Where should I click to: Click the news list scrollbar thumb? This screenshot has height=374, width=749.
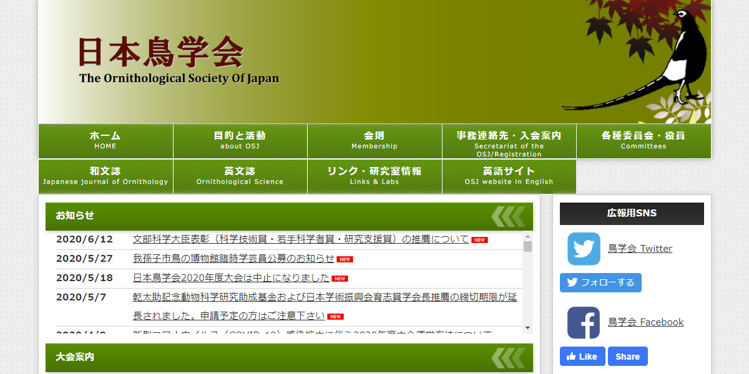[x=527, y=247]
